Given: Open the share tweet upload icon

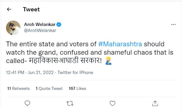Looking at the screenshot, I should click(x=155, y=103).
